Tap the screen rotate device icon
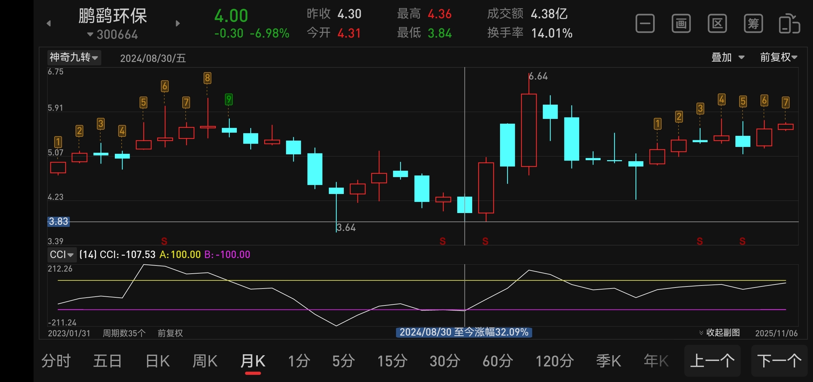 point(789,24)
